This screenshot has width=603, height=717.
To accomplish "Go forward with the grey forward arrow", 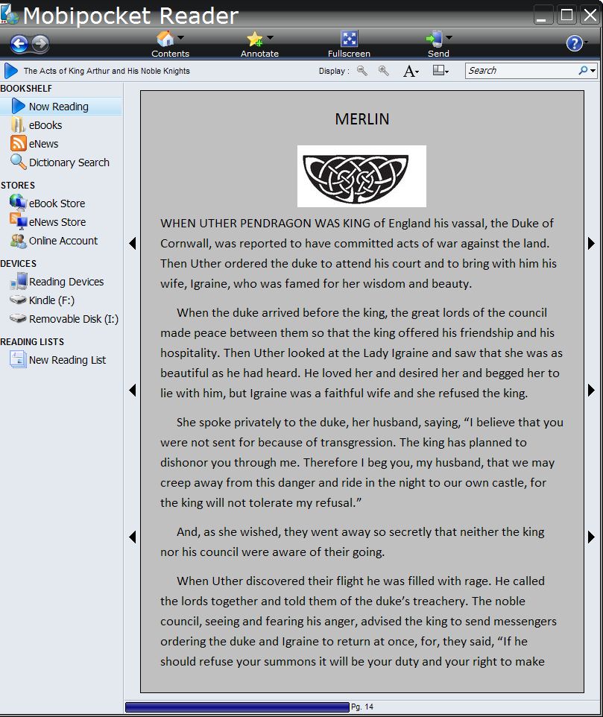I will point(40,43).
